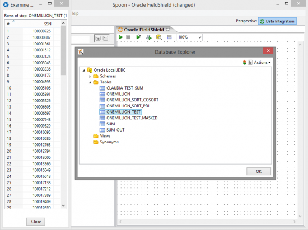Click the Database Explorer title icon
The height and width of the screenshot is (230, 308).
point(81,52)
